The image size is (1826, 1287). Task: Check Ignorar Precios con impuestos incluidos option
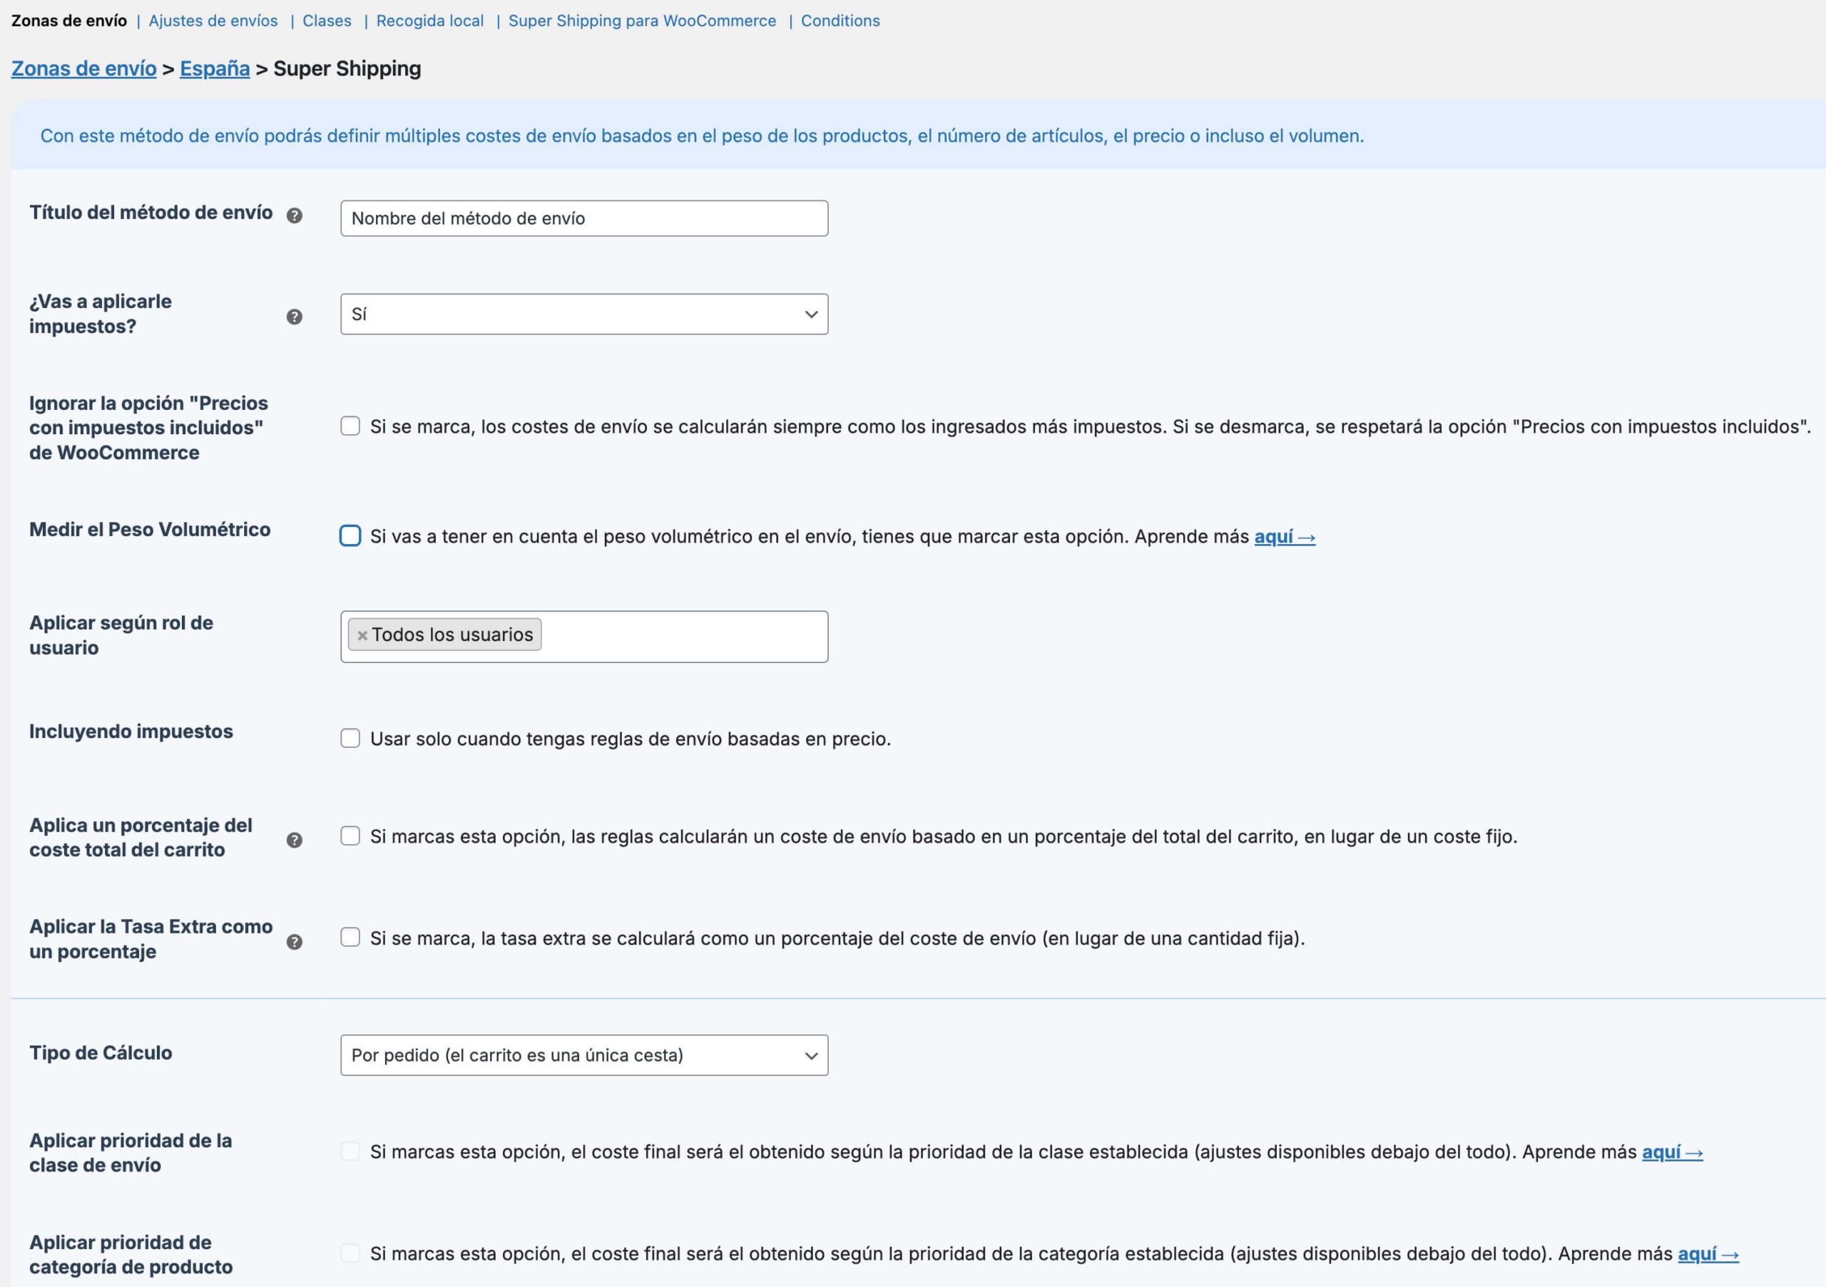350,426
